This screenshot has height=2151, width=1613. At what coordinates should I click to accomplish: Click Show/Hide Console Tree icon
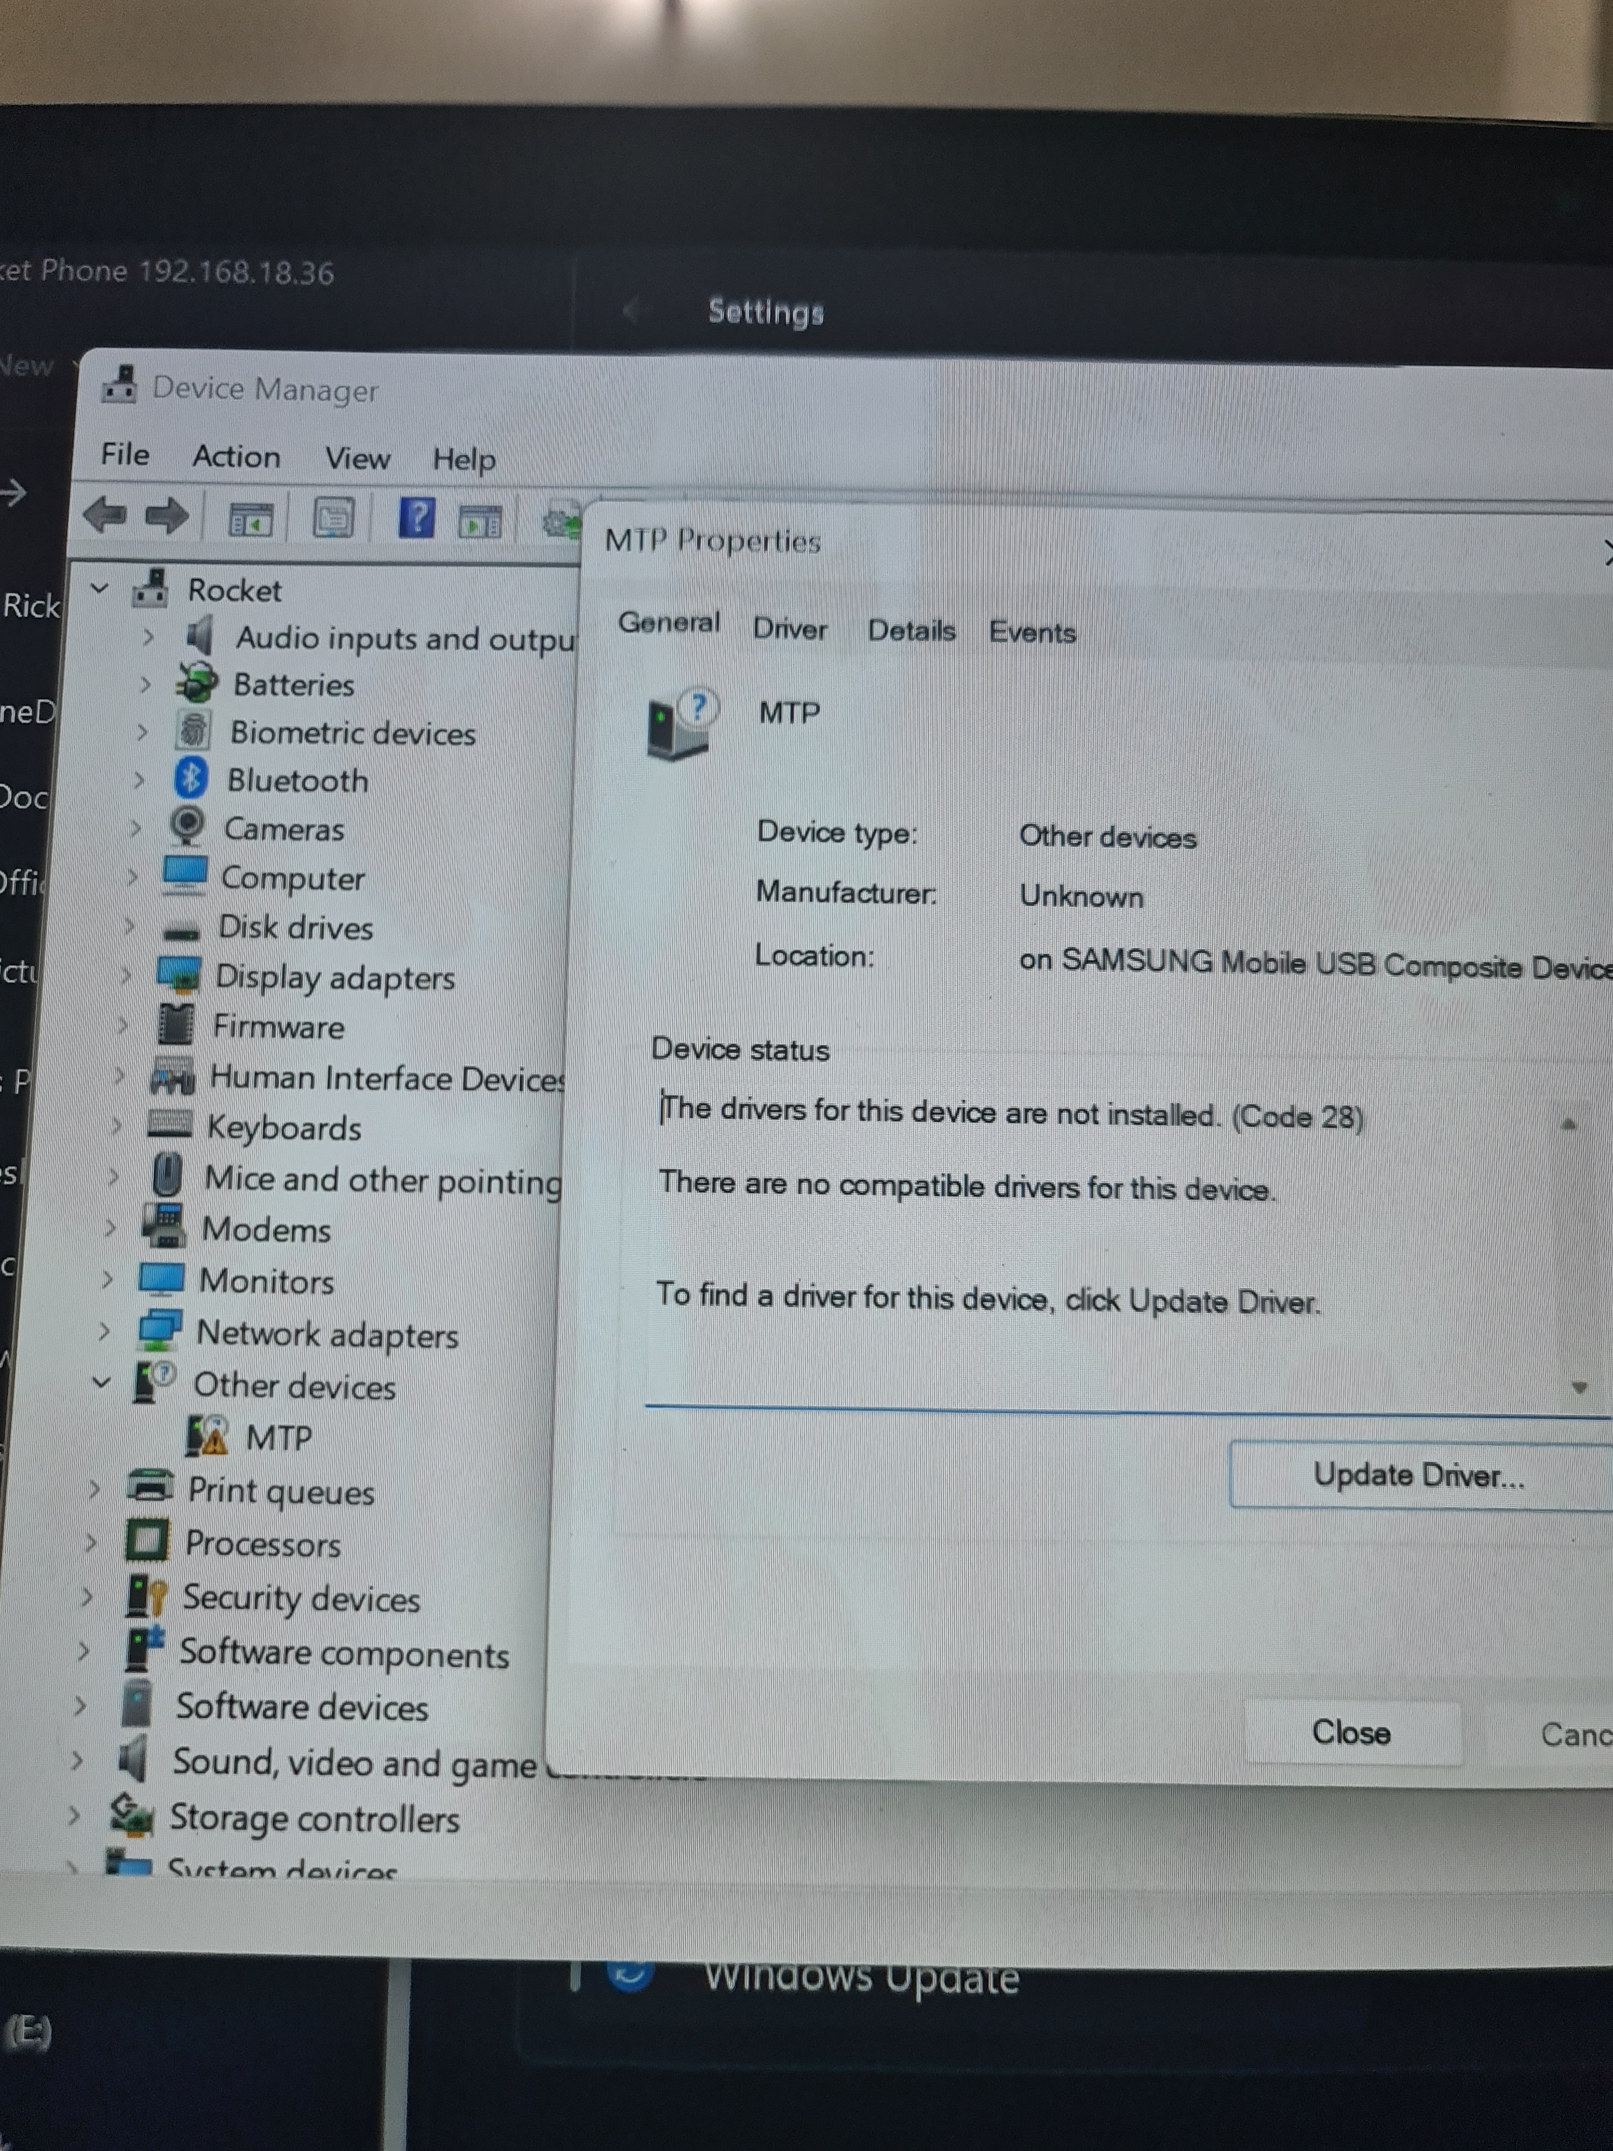(x=251, y=520)
